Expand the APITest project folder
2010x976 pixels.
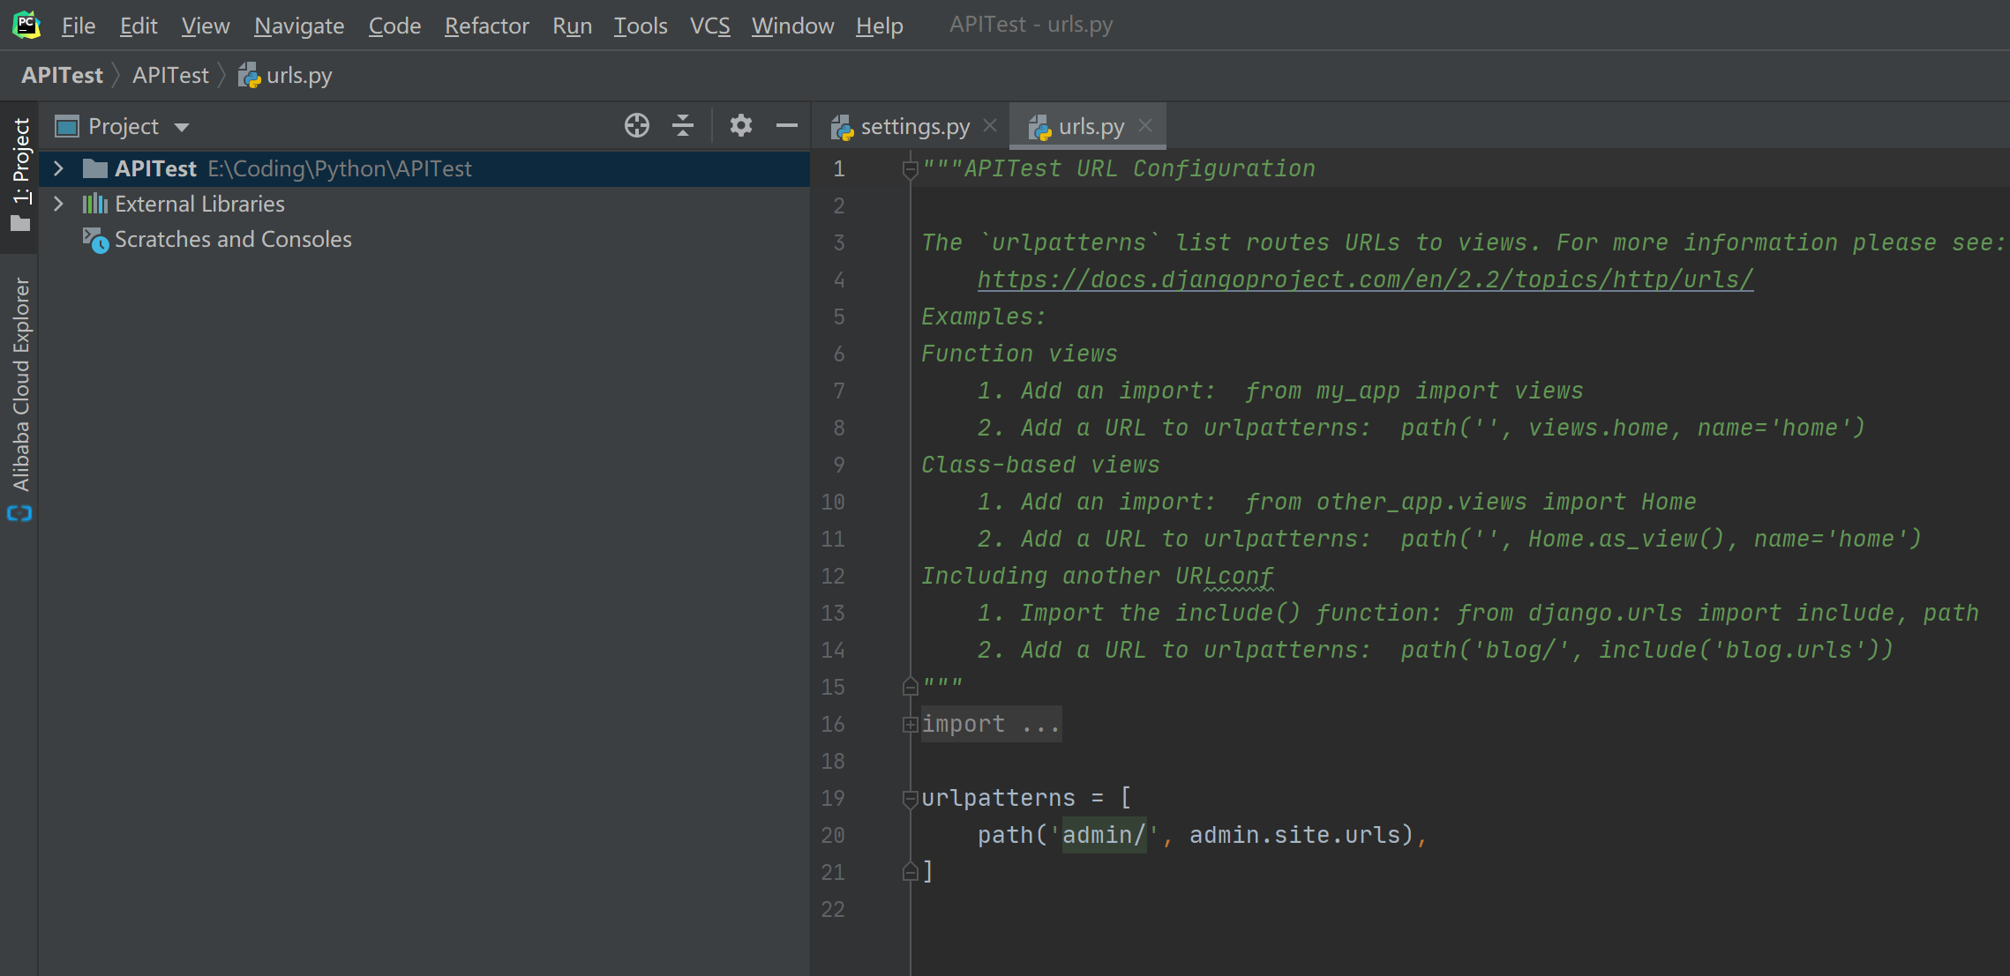pos(58,168)
